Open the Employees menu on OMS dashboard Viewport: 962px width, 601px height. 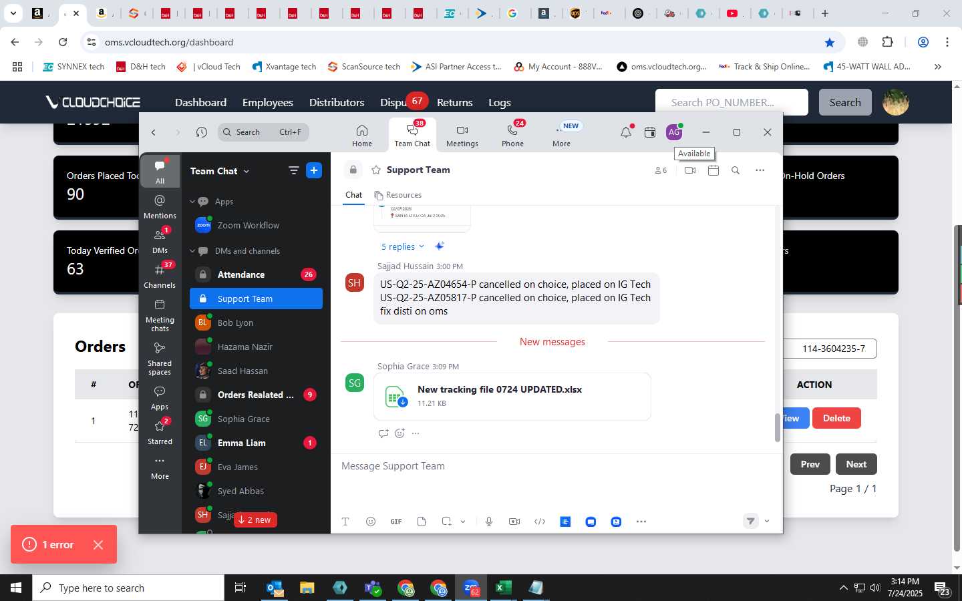[268, 102]
